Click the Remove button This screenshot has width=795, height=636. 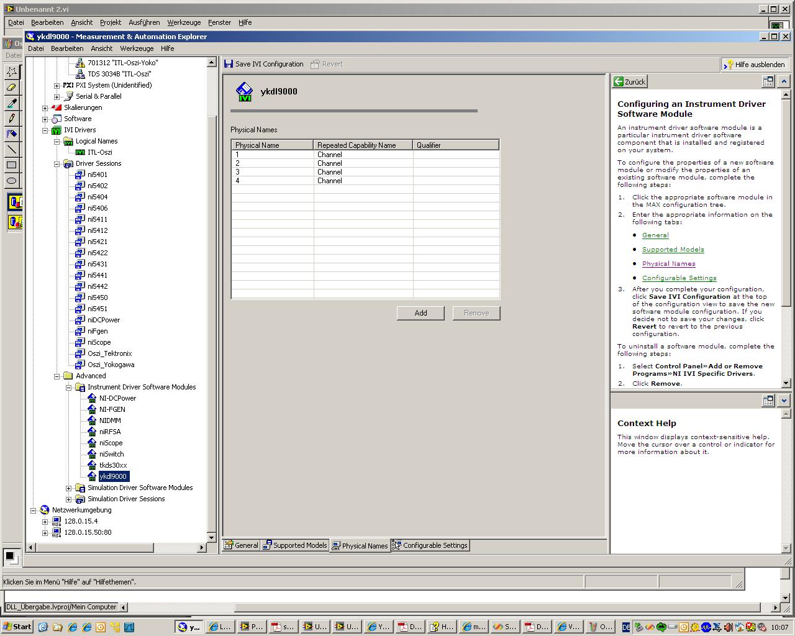pos(476,313)
